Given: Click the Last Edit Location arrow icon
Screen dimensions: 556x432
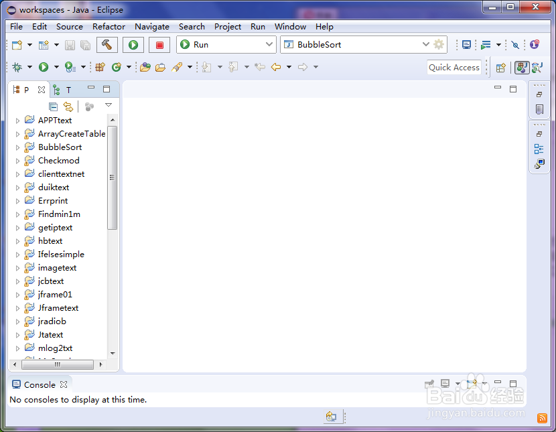Looking at the screenshot, I should (259, 66).
